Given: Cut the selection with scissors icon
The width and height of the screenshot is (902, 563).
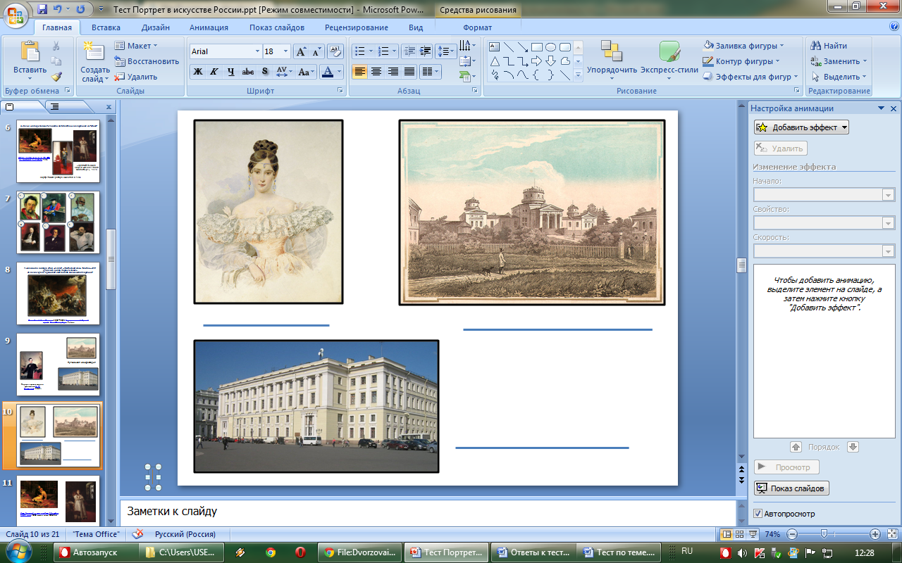Looking at the screenshot, I should (56, 46).
